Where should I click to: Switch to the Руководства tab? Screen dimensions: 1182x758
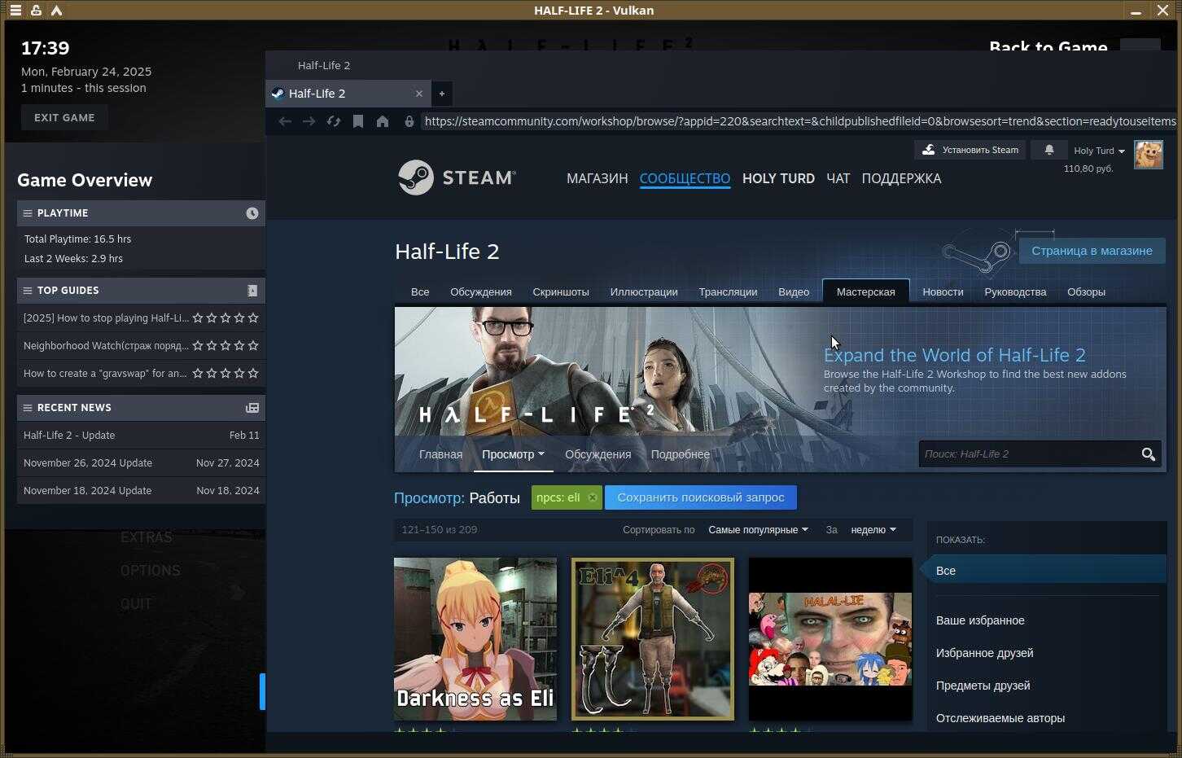[x=1015, y=291]
